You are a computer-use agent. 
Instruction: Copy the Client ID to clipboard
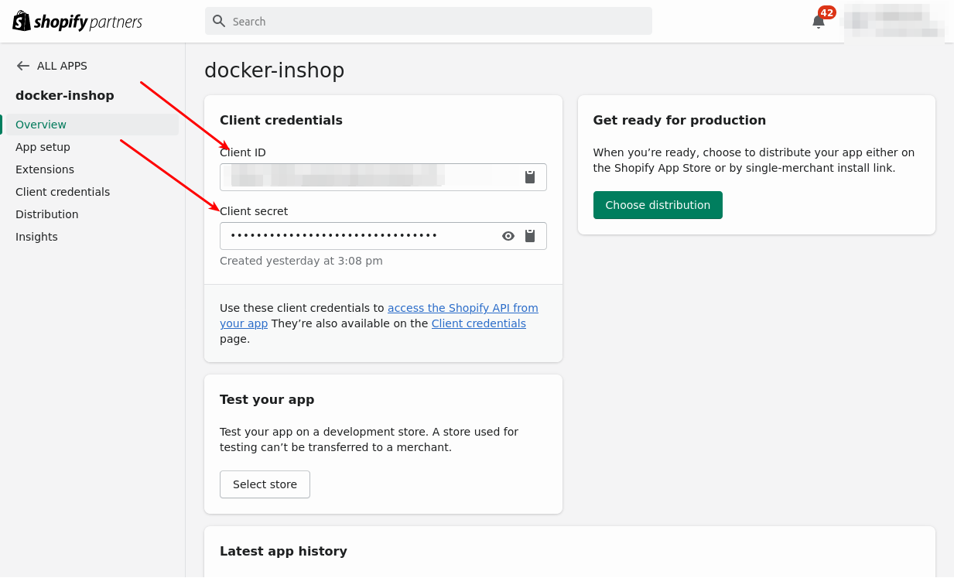pyautogui.click(x=530, y=177)
